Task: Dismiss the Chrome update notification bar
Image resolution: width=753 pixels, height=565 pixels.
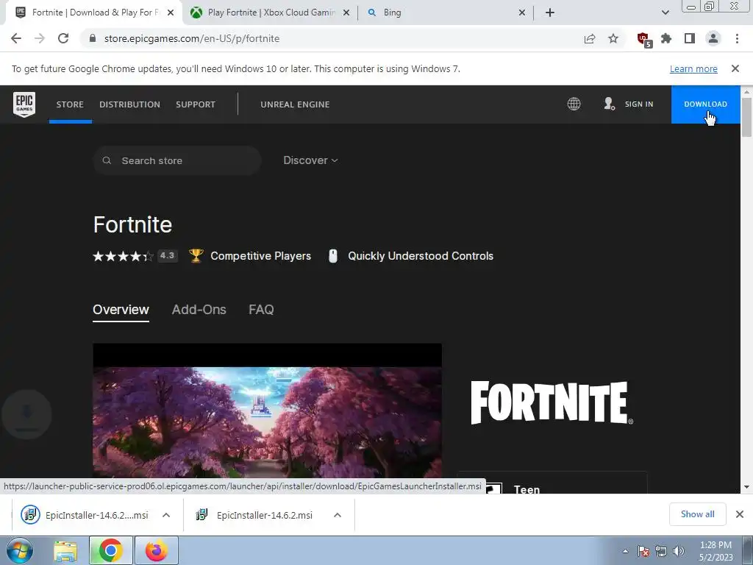Action: pos(735,68)
